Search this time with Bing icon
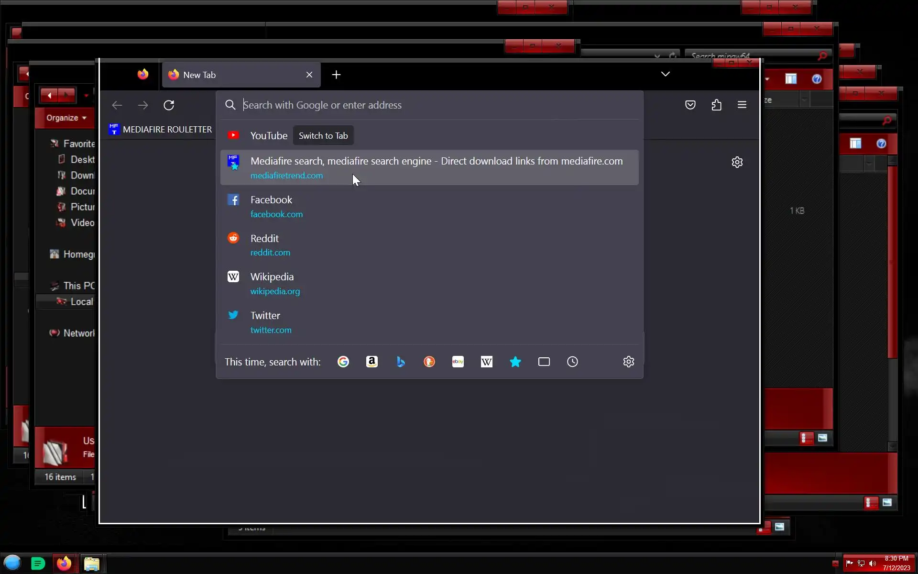This screenshot has width=918, height=574. [401, 362]
